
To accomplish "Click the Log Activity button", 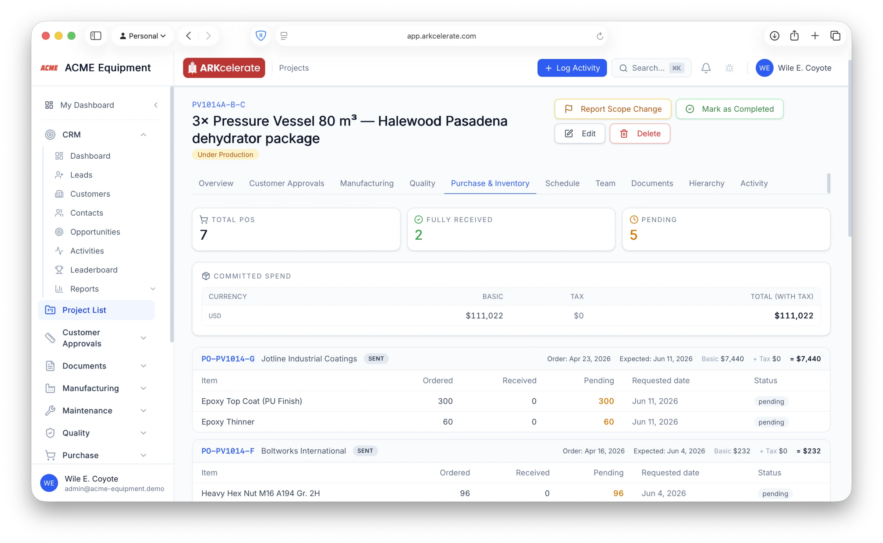I will tap(572, 68).
